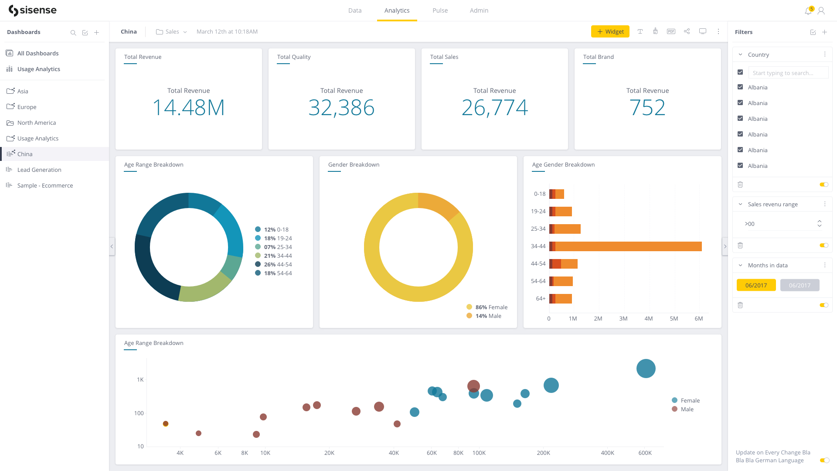Click the Male legend swatch in scatter chart
Viewport: 837px width, 471px height.
[675, 409]
